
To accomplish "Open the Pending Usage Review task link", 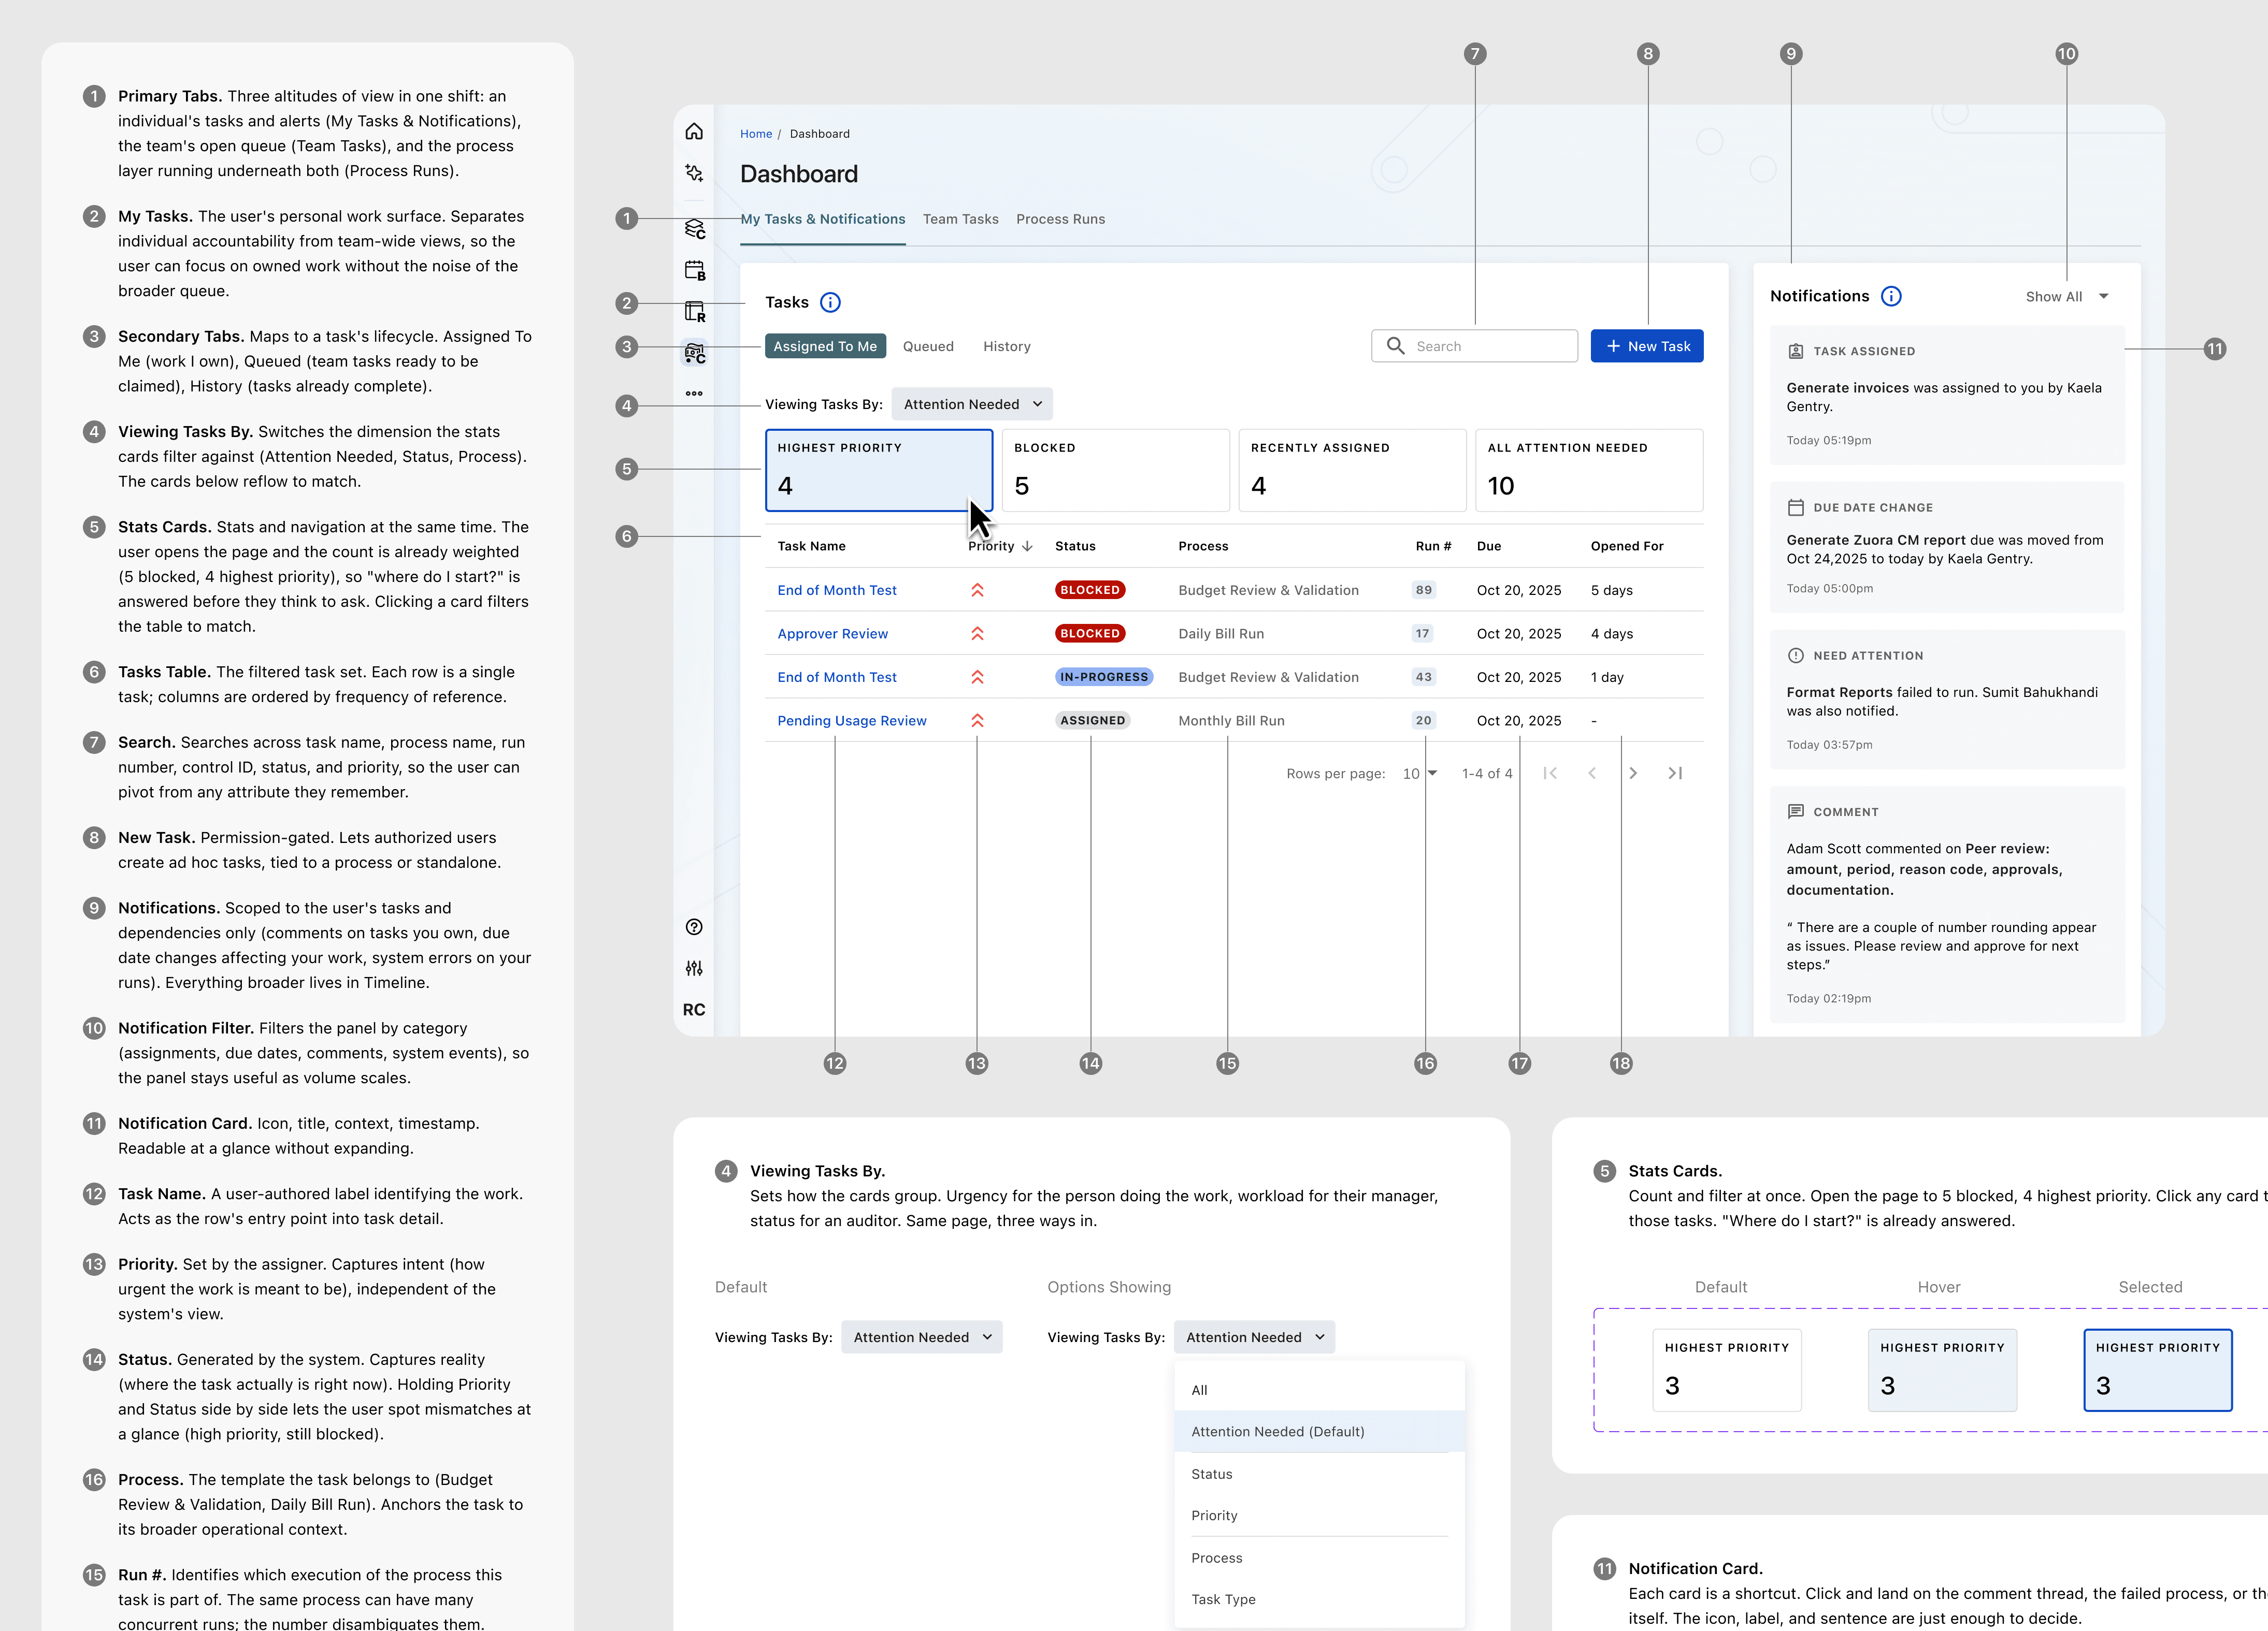I will (852, 722).
